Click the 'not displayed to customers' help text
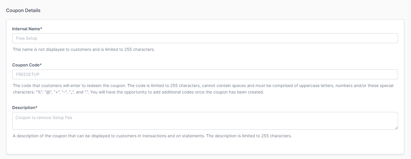411x159 pixels. (84, 49)
